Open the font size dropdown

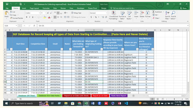tap(45, 13)
